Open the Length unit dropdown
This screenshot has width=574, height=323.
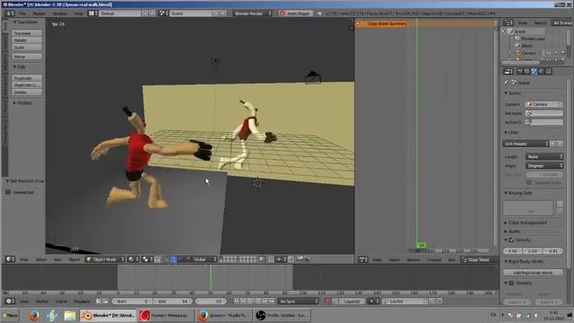click(544, 156)
